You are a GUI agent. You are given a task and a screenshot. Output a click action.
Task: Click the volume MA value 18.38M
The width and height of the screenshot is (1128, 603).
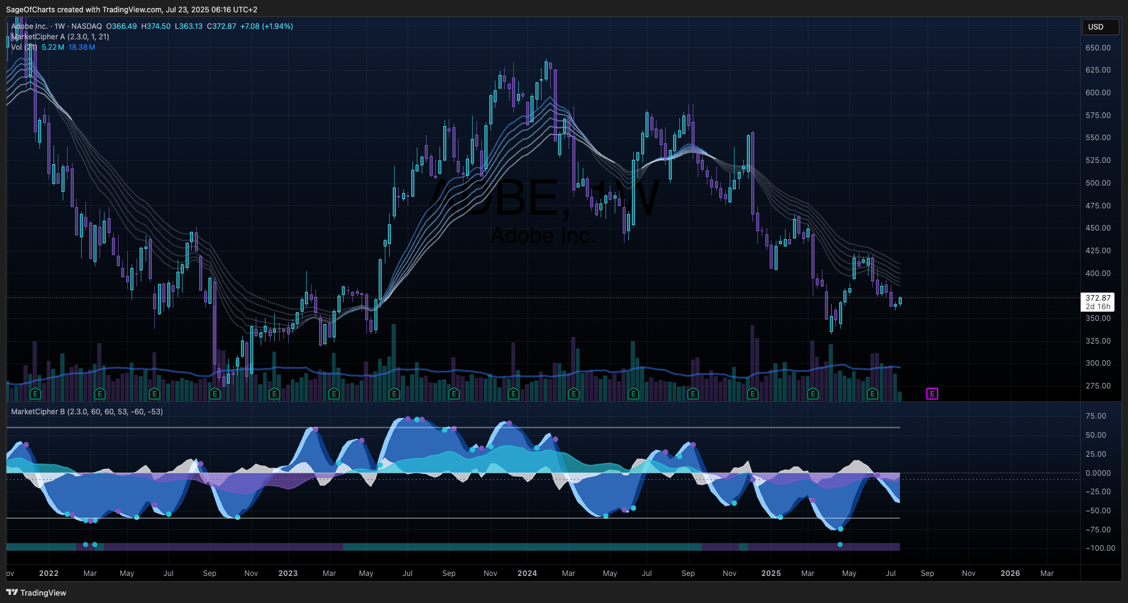[x=82, y=47]
